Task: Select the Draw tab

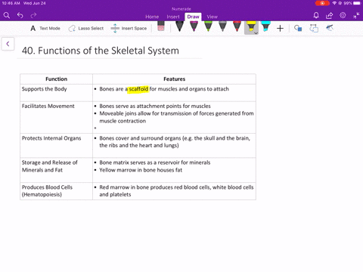Action: (x=193, y=17)
